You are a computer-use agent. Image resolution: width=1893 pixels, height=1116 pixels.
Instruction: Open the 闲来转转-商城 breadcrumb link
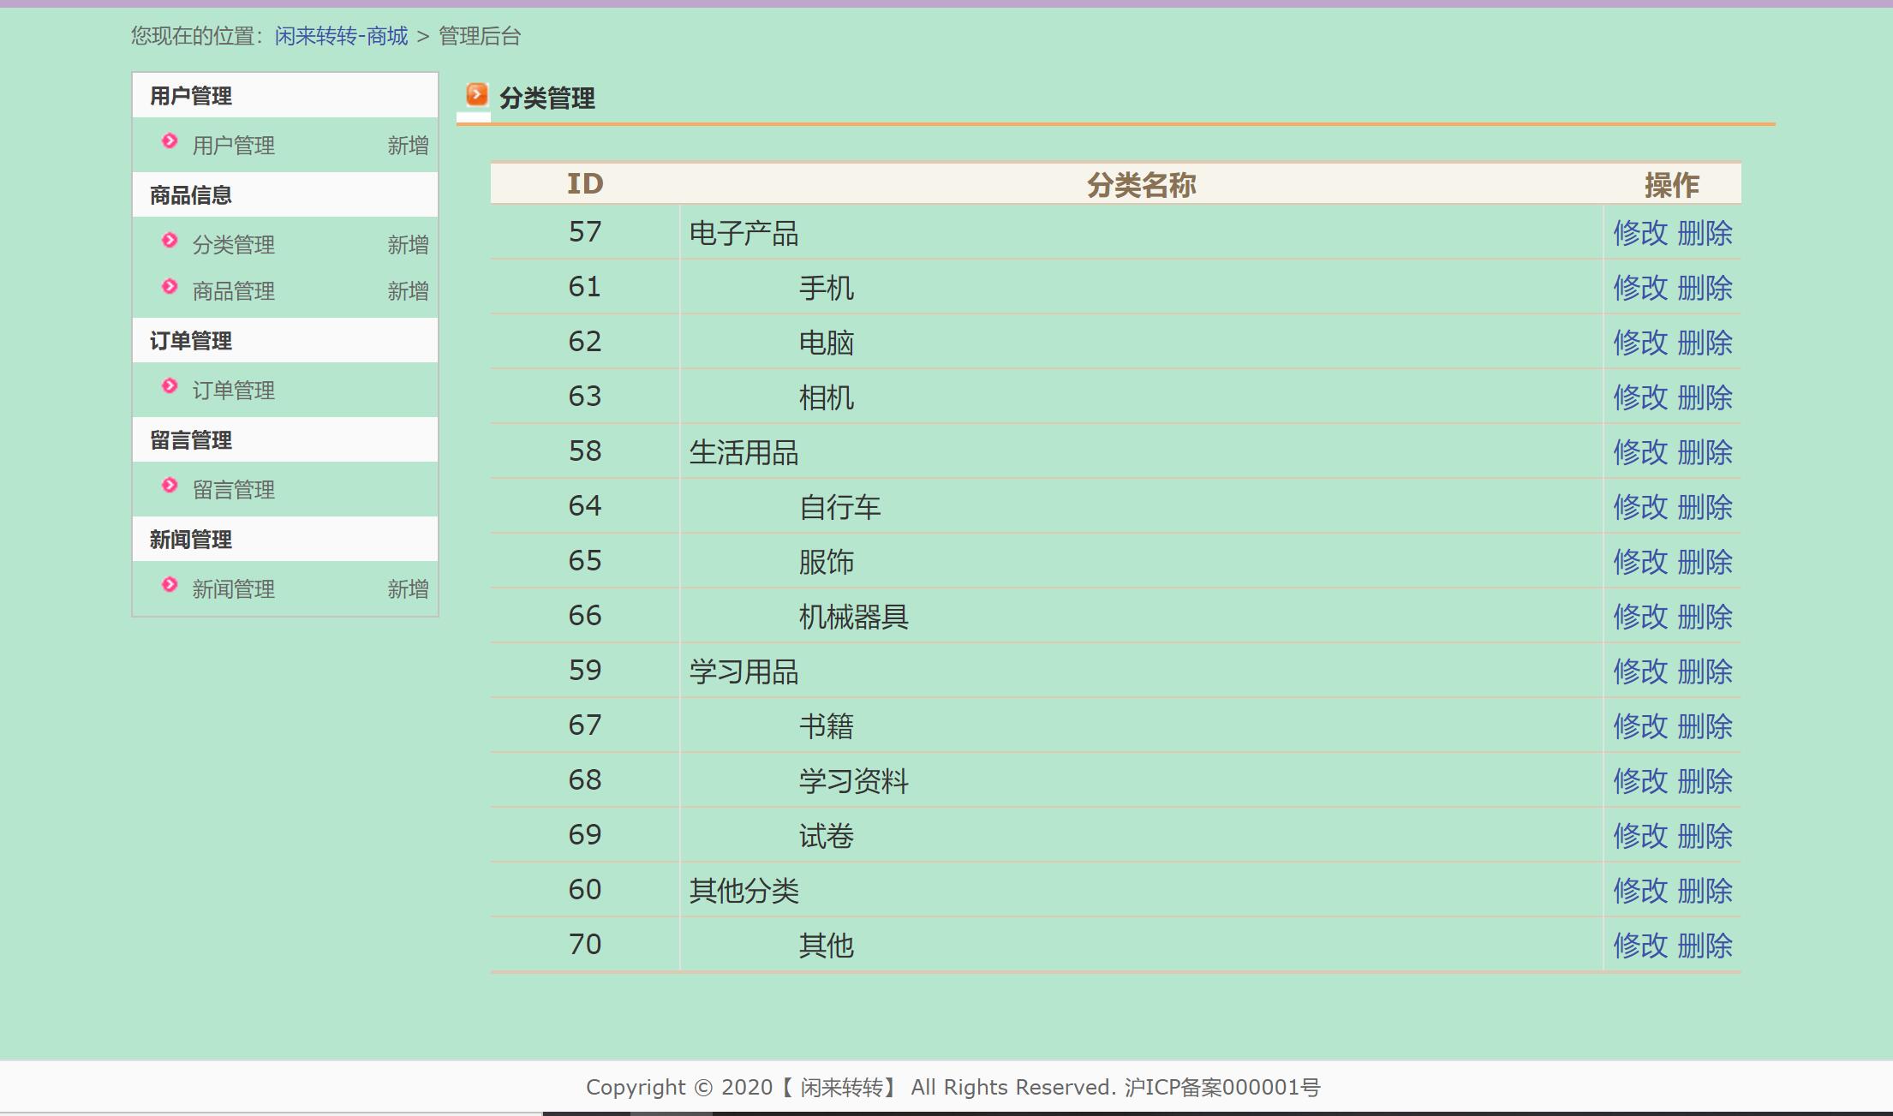[338, 37]
